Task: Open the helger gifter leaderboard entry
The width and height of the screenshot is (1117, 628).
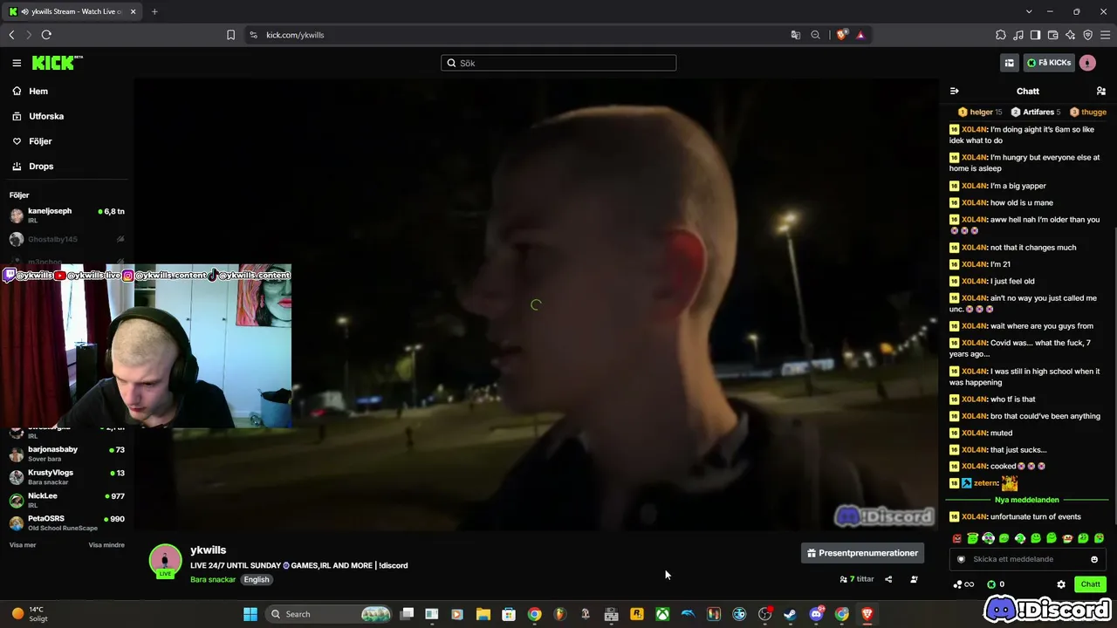Action: [x=980, y=112]
